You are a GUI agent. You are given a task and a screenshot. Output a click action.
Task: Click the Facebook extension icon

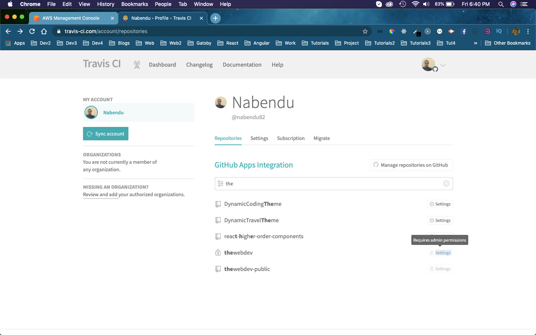[464, 31]
